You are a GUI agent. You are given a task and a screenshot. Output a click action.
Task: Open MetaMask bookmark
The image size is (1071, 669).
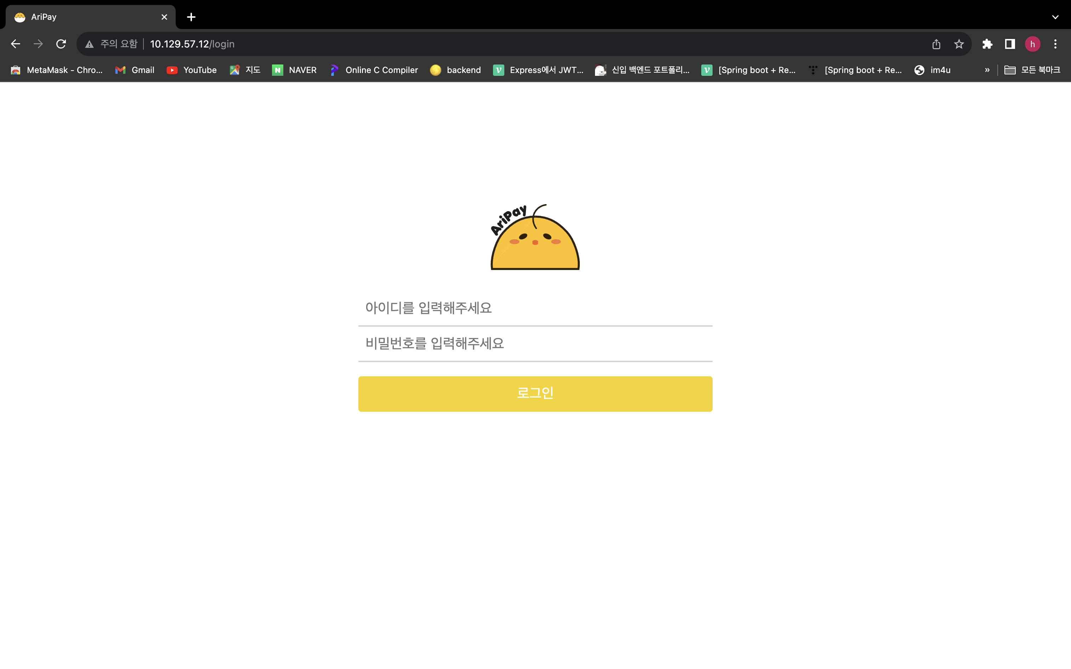[57, 70]
